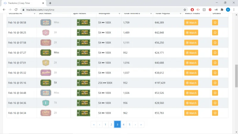This screenshot has width=238, height=134.
Task: Watch video for Feb 16 @ 07:58
Action: pyautogui.click(x=191, y=43)
